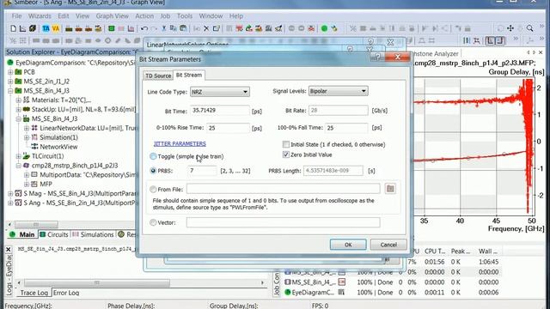The image size is (550, 309).
Task: Click the green square toolbar icon
Action: click(111, 28)
